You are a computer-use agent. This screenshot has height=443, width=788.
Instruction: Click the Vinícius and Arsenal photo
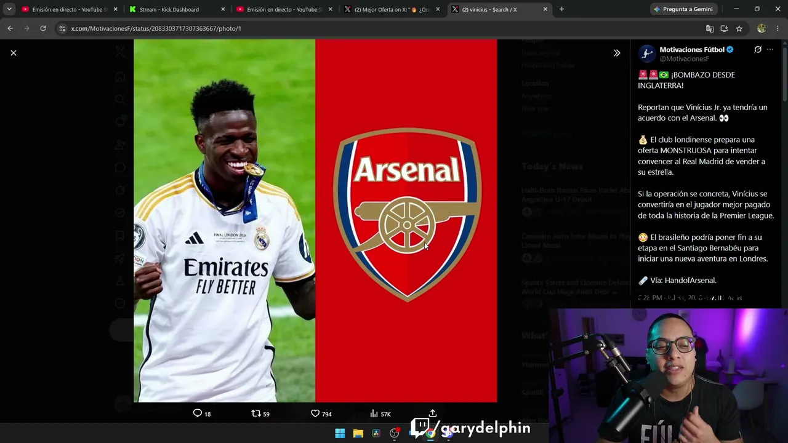click(315, 221)
